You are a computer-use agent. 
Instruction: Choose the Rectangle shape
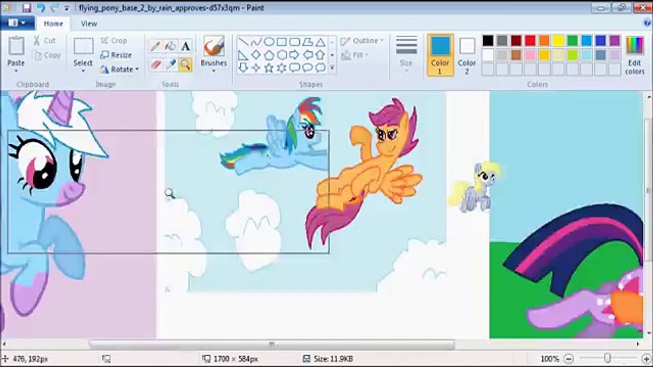click(x=282, y=42)
